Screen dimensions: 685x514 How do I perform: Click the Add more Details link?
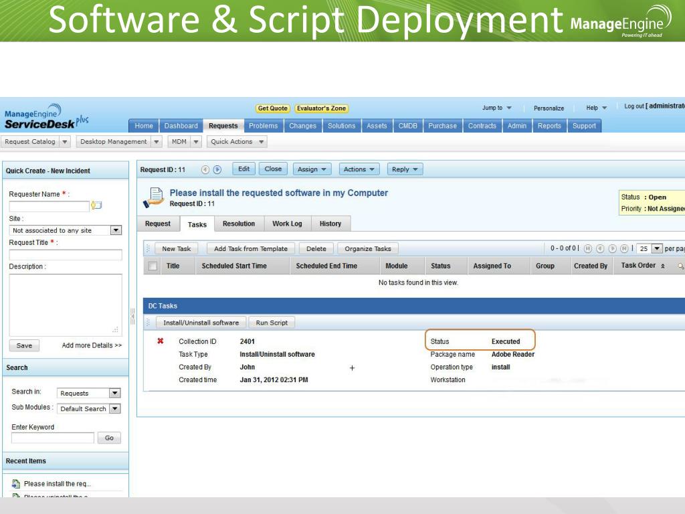click(x=92, y=345)
